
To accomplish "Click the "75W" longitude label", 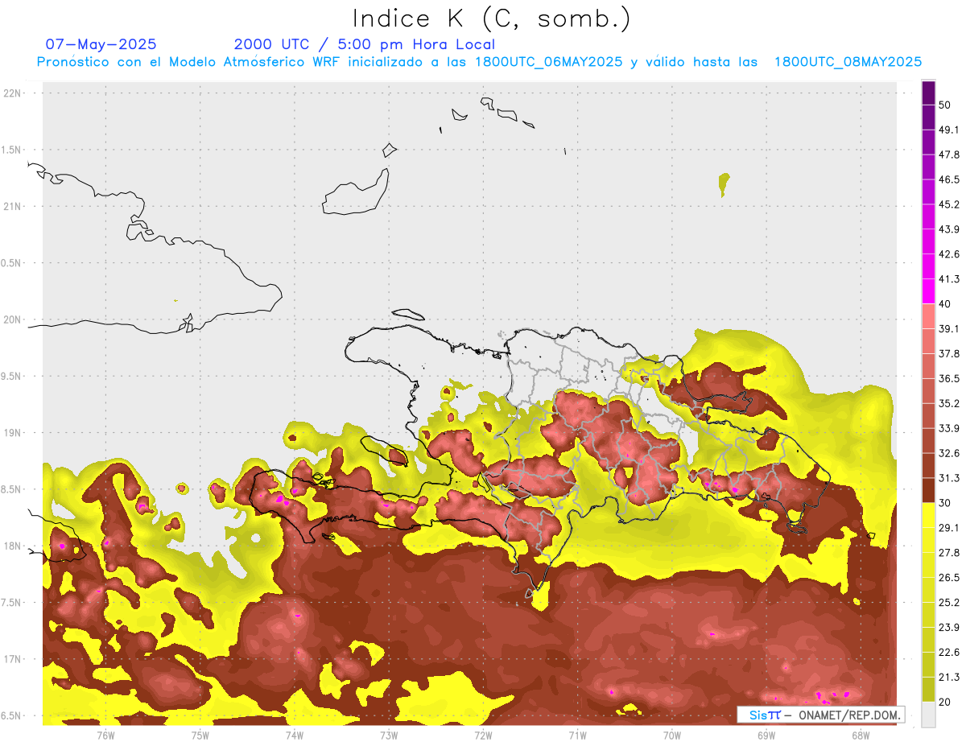I will click(200, 735).
